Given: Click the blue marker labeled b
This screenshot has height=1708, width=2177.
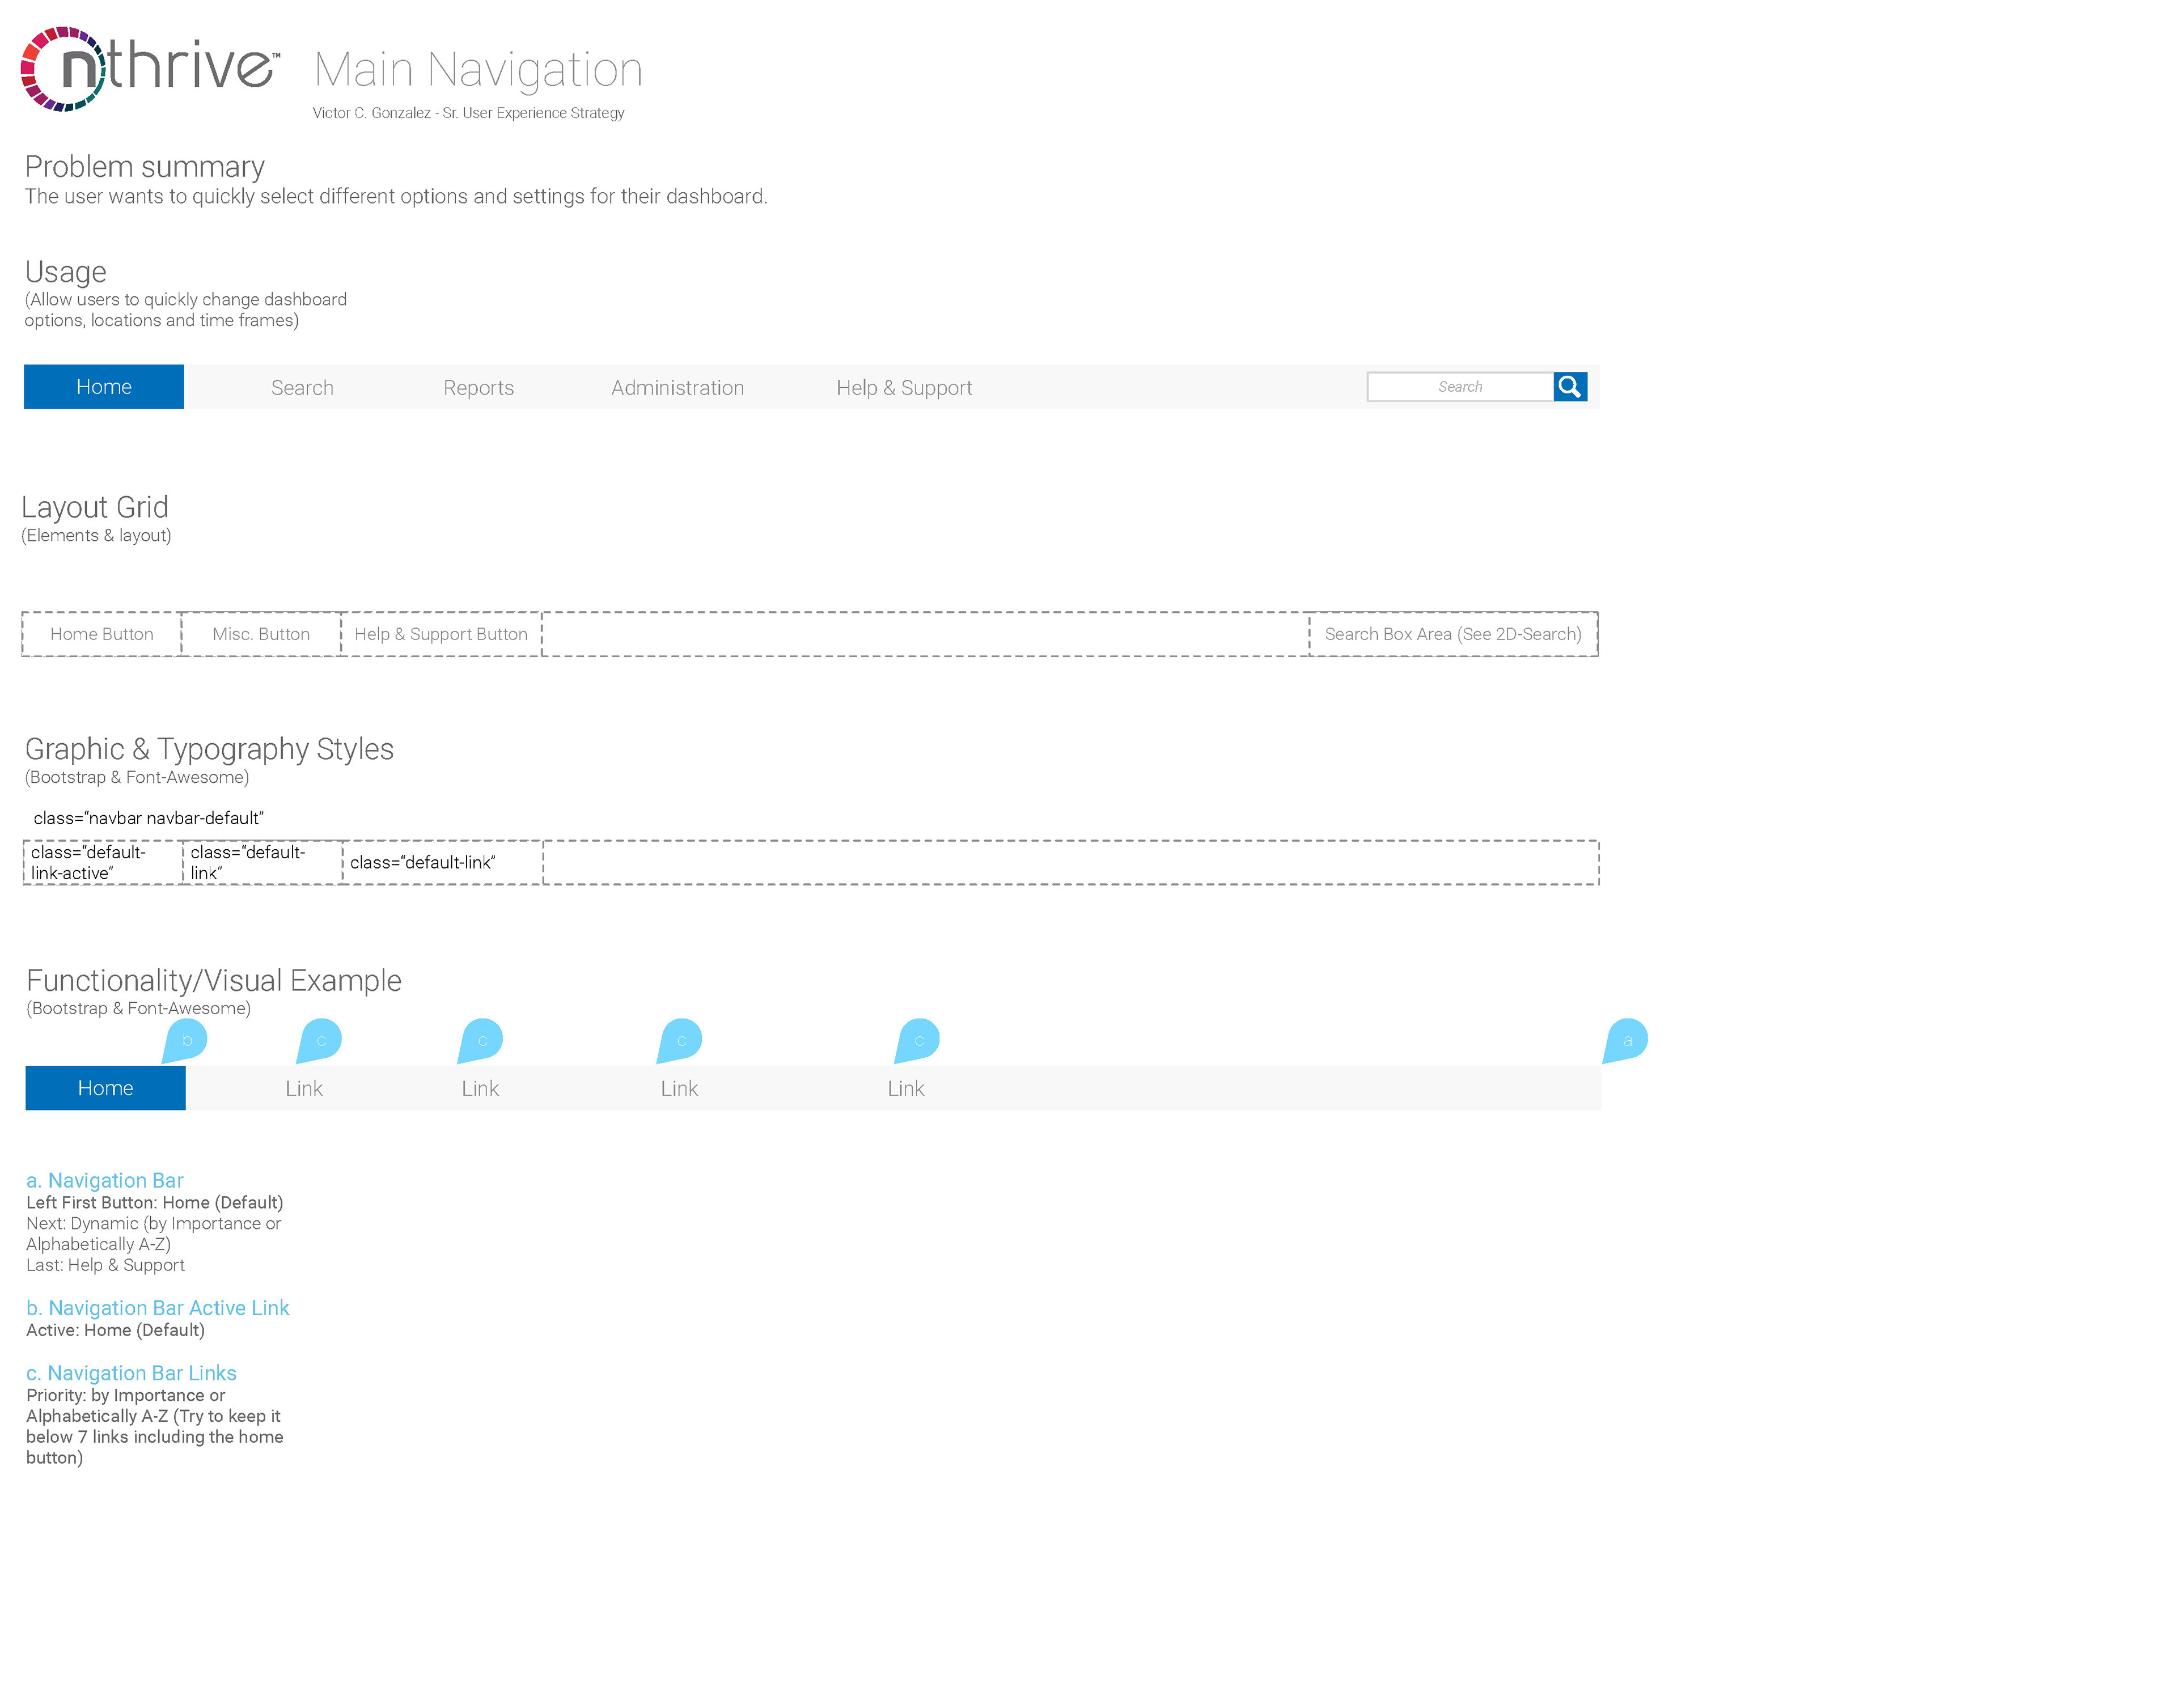Looking at the screenshot, I should (x=185, y=1041).
